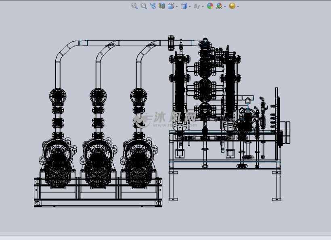This screenshot has height=240, width=331.
Task: Click the Zoom to Fit icon
Action: [x=135, y=6]
